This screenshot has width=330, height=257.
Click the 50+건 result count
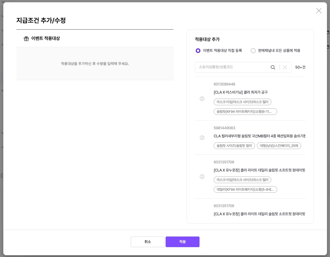pyautogui.click(x=300, y=67)
